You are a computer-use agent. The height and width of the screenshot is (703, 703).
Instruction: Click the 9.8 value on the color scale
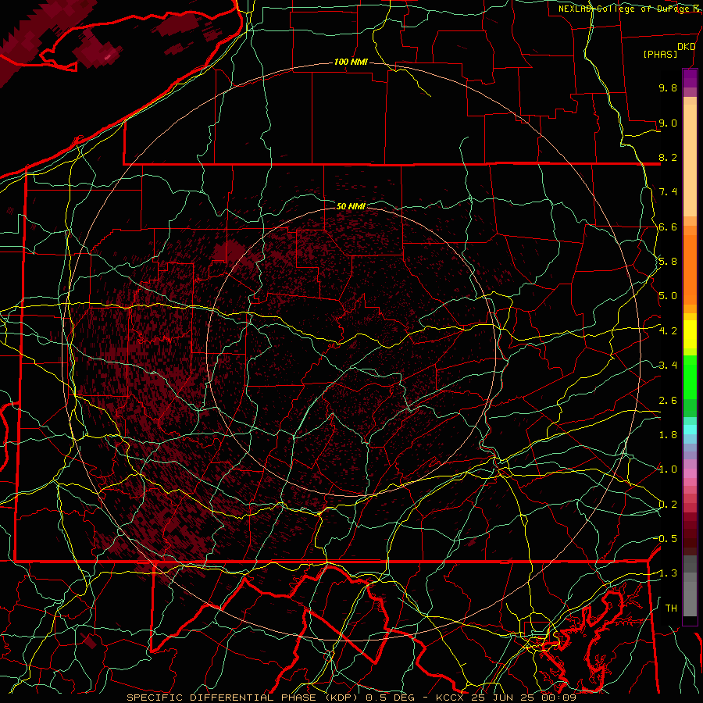point(668,87)
